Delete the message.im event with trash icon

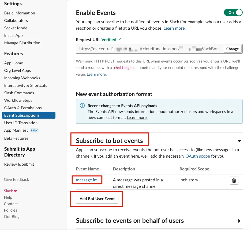pyautogui.click(x=234, y=181)
